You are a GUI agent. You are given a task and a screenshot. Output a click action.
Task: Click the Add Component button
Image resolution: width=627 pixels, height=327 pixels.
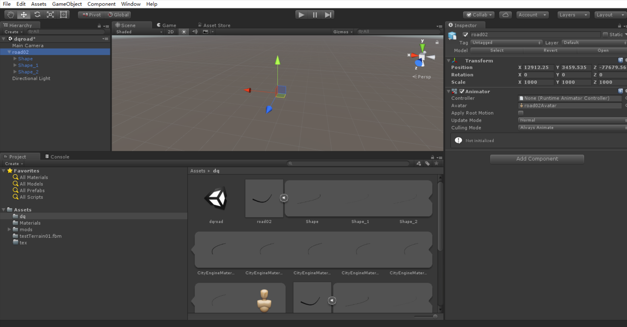click(537, 159)
